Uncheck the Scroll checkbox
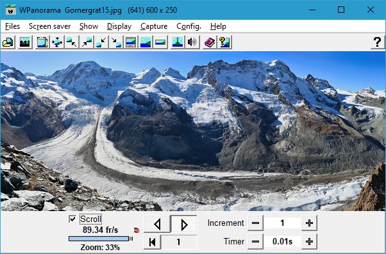Screen dimensions: 386x254 tap(72, 219)
